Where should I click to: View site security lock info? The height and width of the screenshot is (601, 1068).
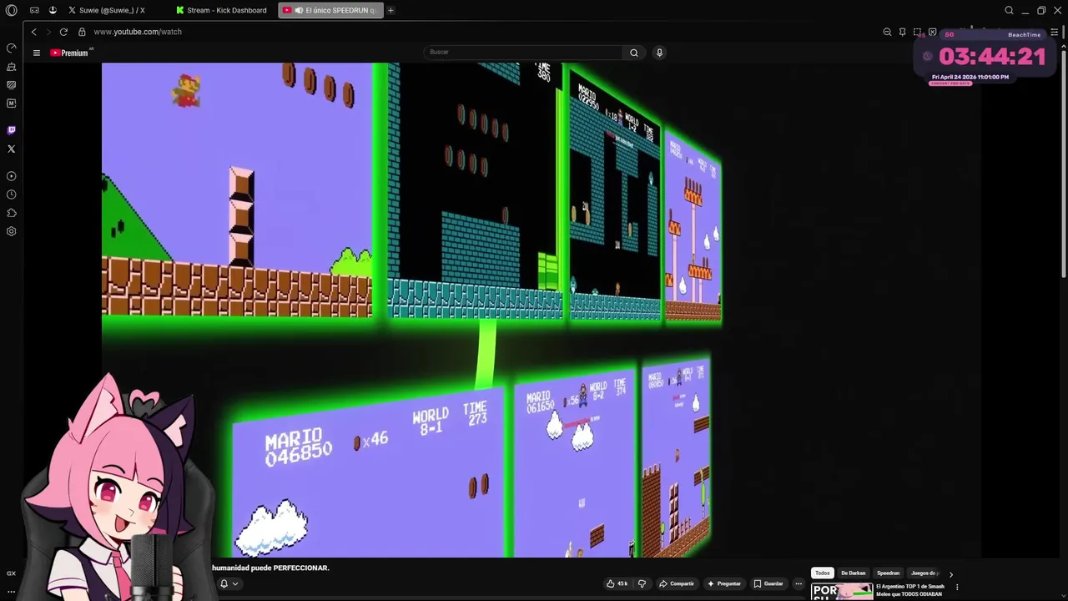[x=82, y=32]
